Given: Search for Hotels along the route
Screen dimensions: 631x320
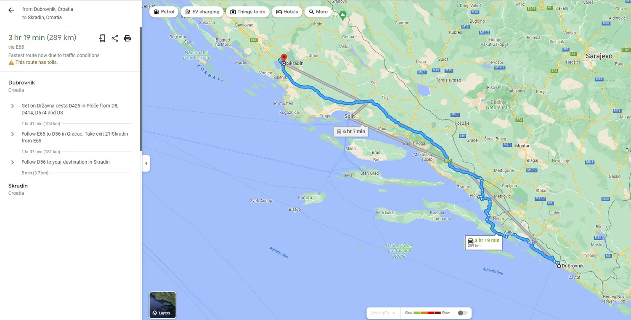Looking at the screenshot, I should (287, 12).
